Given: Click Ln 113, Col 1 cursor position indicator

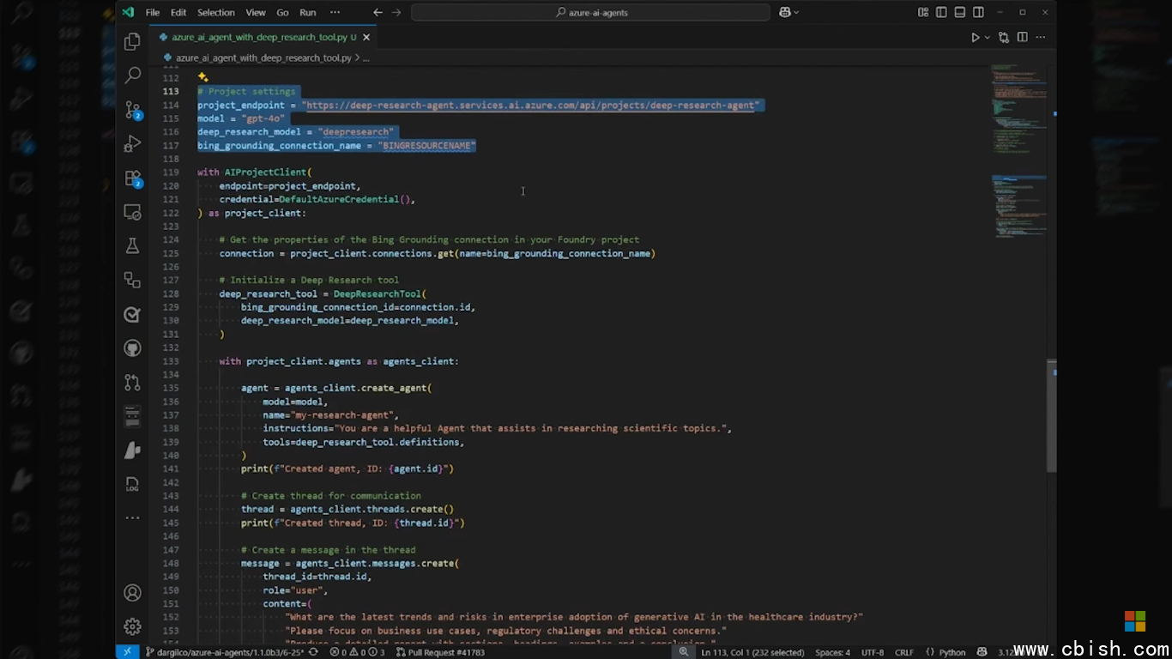Looking at the screenshot, I should pyautogui.click(x=752, y=652).
